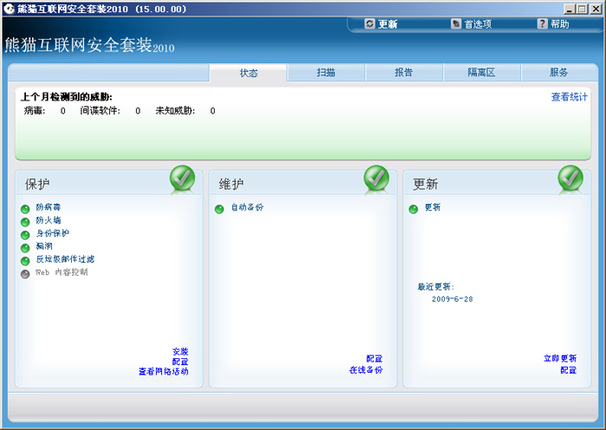Click the 安装 link in 保护 panel
This screenshot has width=606, height=430.
[180, 351]
